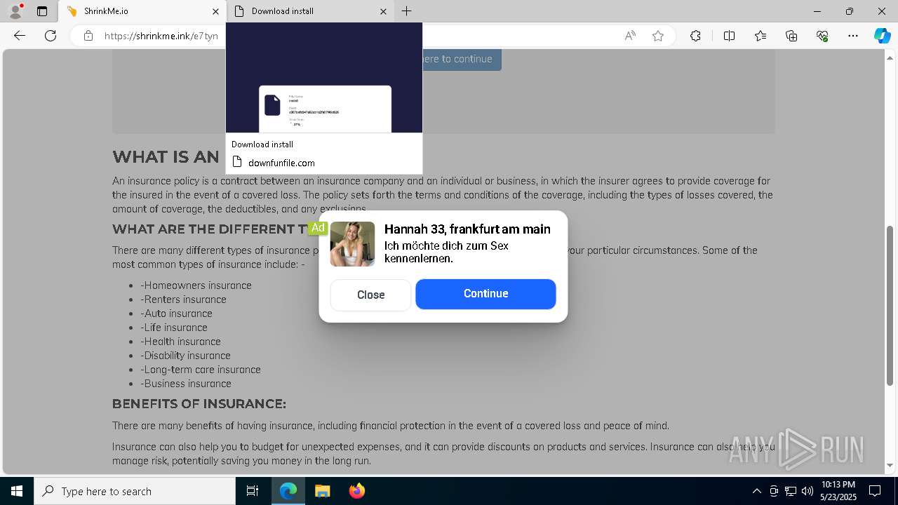This screenshot has width=898, height=505.
Task: Show hidden system tray icons
Action: 756,491
